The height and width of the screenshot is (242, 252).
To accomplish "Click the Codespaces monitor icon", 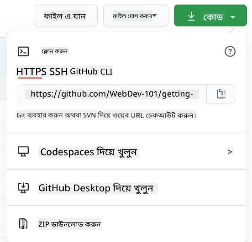I will (x=23, y=151).
